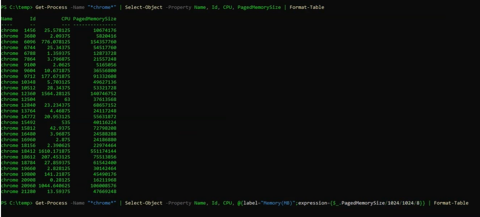Select process Id 18156
480x217 pixels.
[29, 146]
